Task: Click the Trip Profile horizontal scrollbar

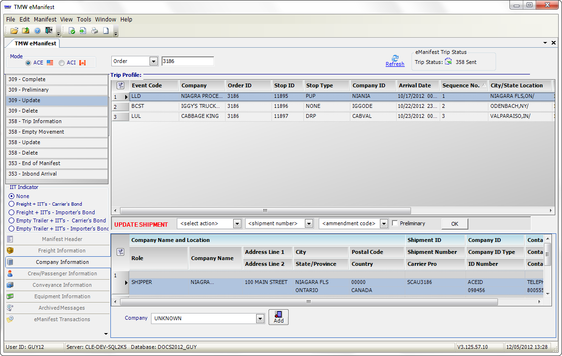Action: coord(265,210)
